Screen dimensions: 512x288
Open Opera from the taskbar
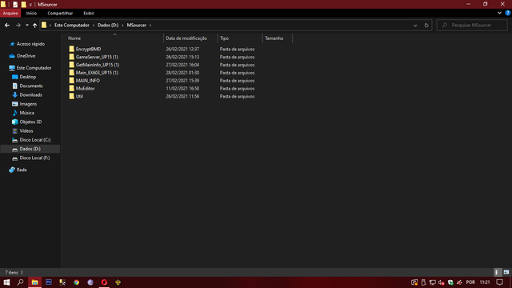pyautogui.click(x=104, y=282)
